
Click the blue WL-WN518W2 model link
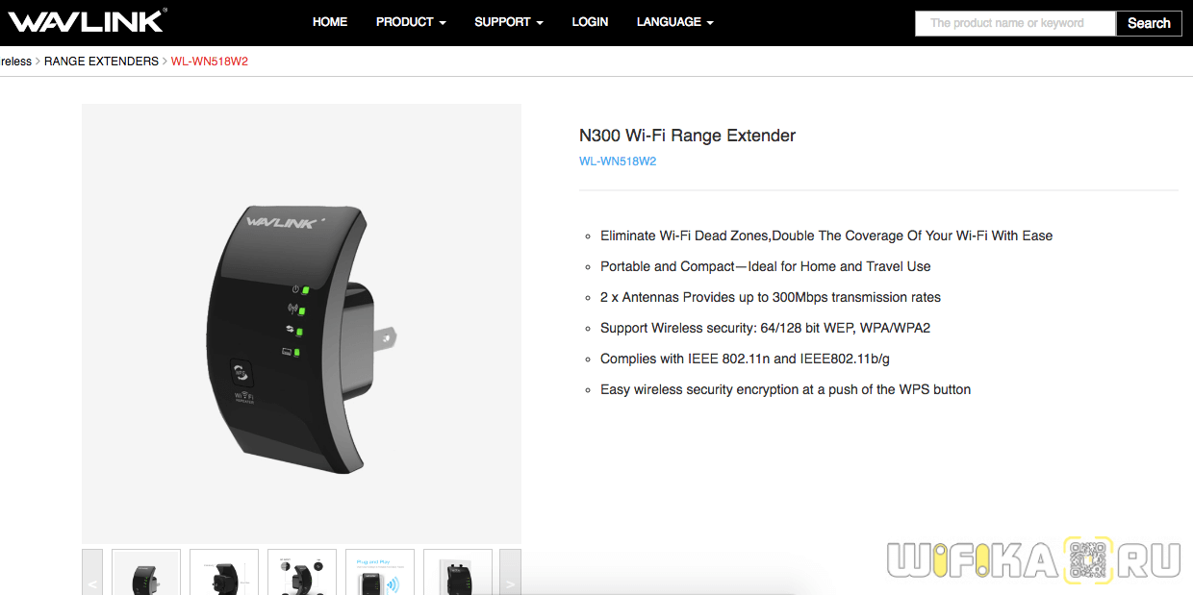(x=618, y=161)
